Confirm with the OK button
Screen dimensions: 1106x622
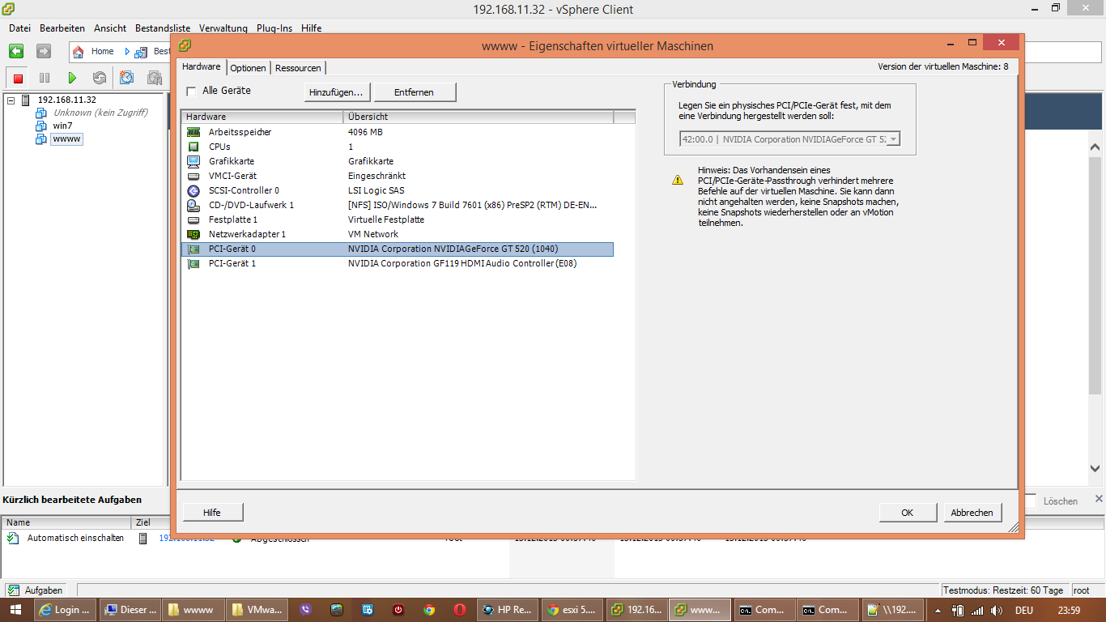tap(908, 512)
